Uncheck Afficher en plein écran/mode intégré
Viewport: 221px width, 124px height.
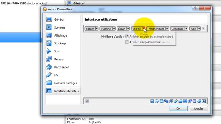point(127,37)
